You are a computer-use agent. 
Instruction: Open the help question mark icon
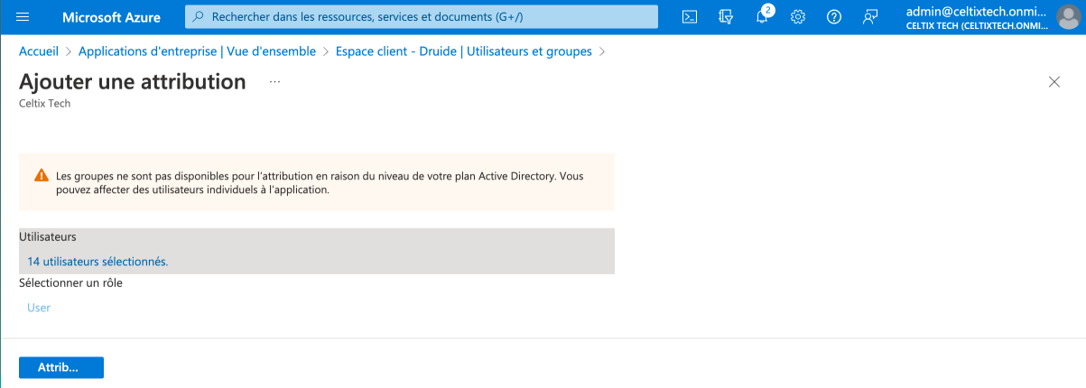tap(834, 17)
